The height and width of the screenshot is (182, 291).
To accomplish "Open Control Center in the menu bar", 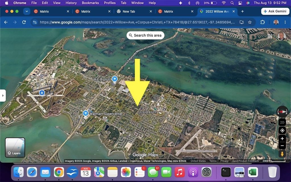I will (x=240, y=3).
